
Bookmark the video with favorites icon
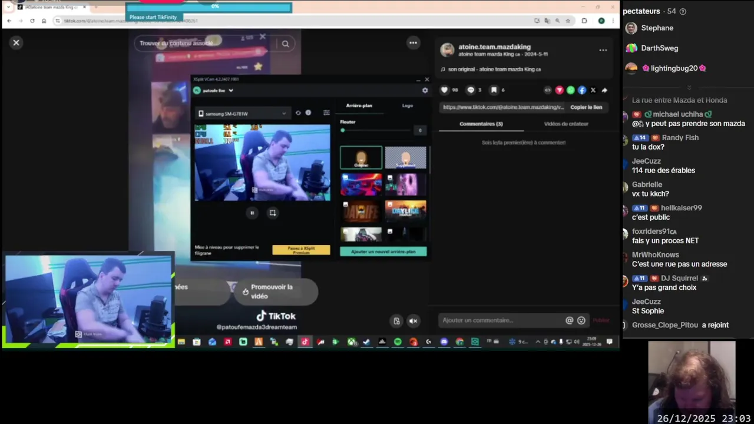[x=494, y=90]
